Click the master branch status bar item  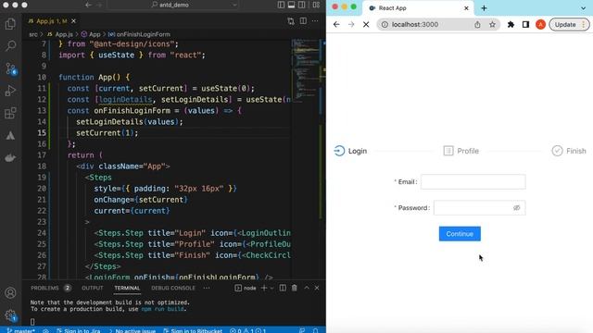click(21, 330)
